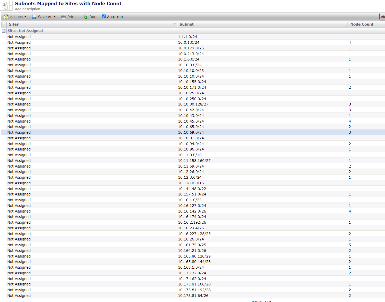This screenshot has height=302, width=385.
Task: Click the partially visible View button
Action: (x=382, y=17)
